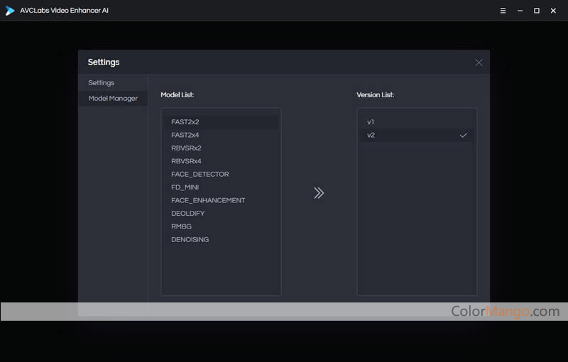Select the FAST2x4 model
The image size is (568, 362).
185,135
